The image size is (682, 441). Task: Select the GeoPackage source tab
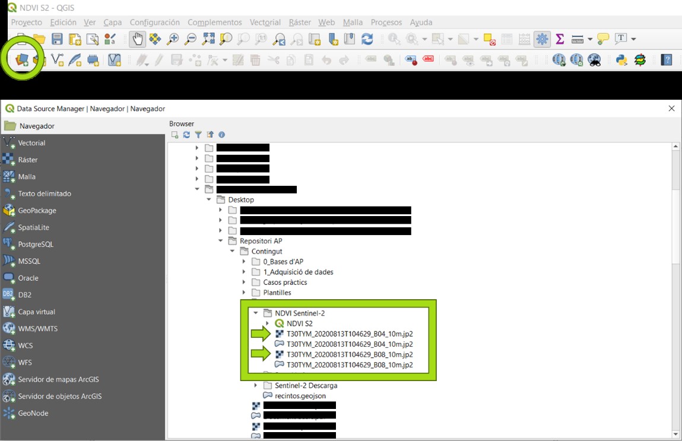click(x=83, y=211)
